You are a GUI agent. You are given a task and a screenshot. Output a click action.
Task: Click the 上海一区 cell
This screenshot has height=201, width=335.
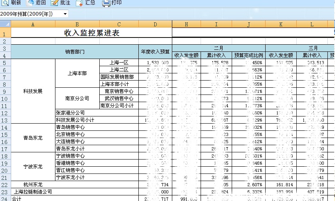[119, 63]
